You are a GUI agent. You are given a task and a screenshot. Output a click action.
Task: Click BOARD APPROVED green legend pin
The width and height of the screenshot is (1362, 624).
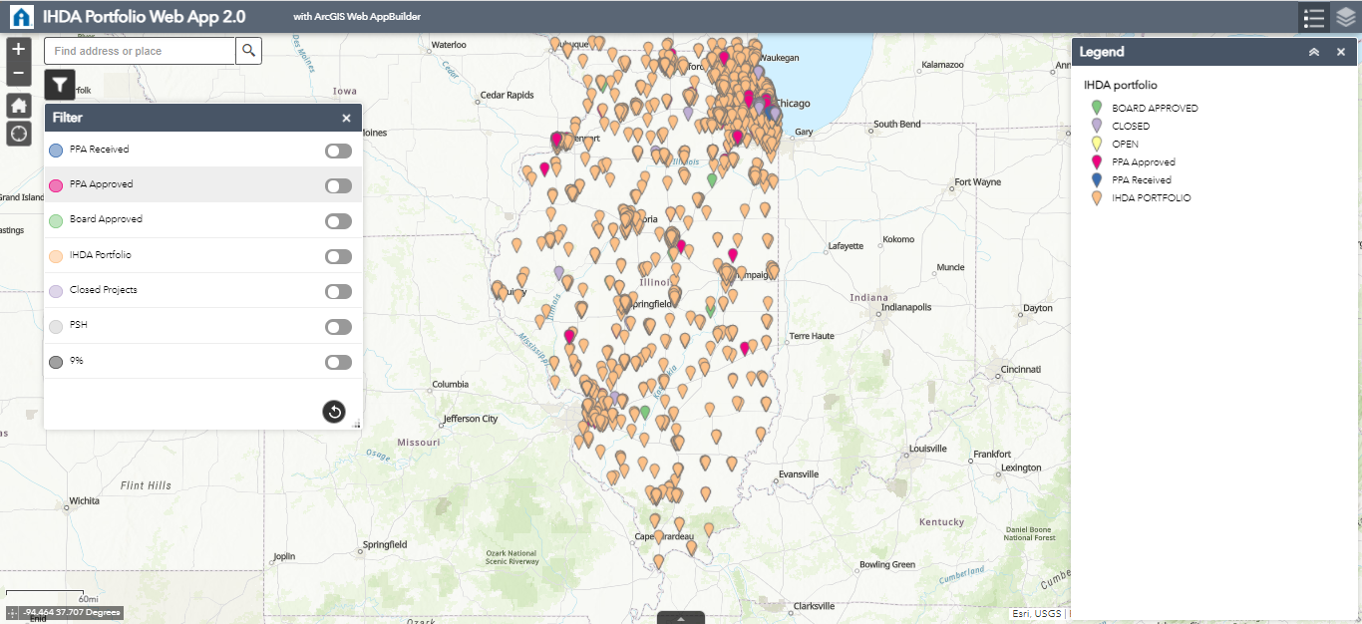tap(1097, 108)
